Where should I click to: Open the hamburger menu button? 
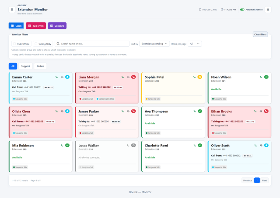(x=12, y=10)
